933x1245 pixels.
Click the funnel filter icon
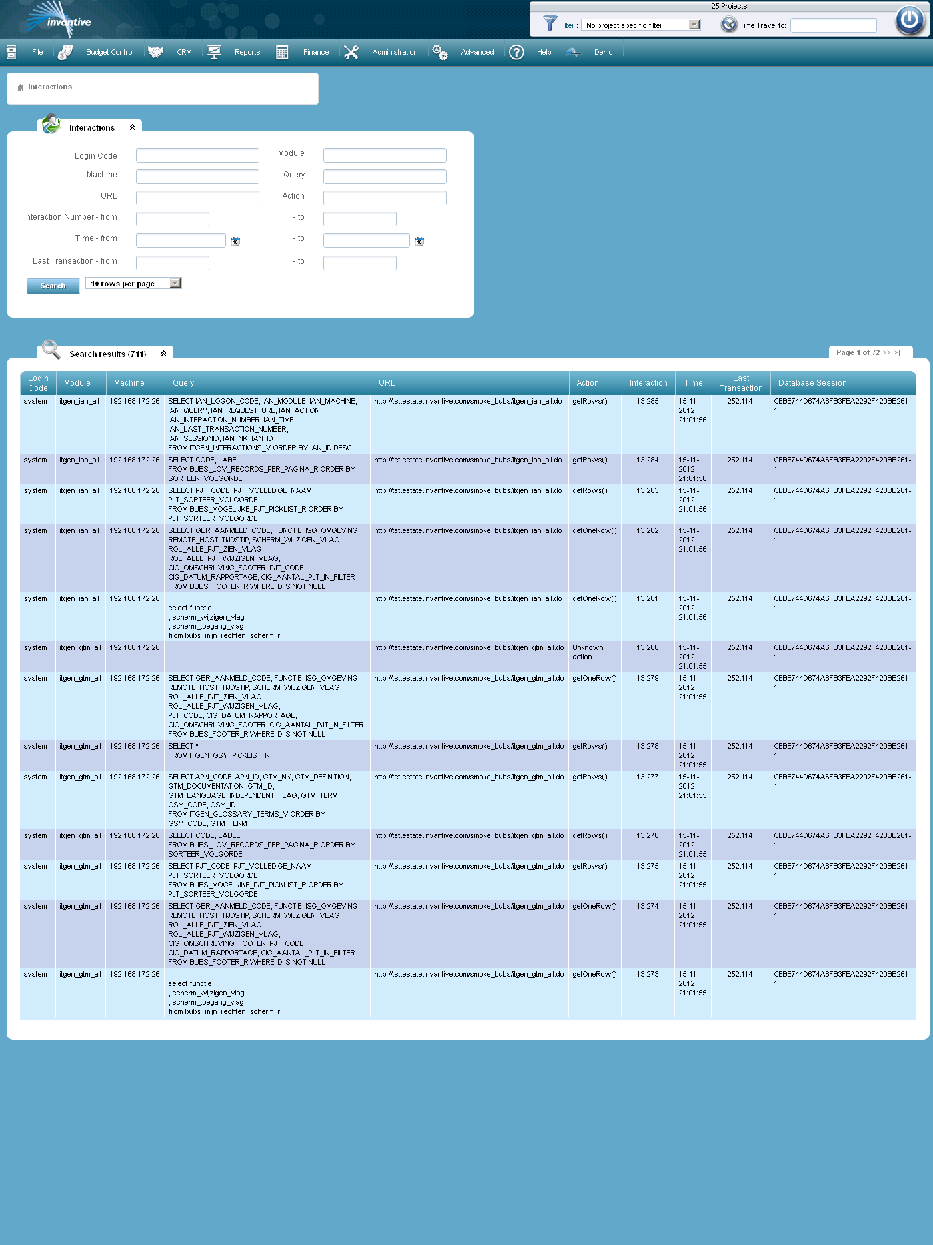550,24
